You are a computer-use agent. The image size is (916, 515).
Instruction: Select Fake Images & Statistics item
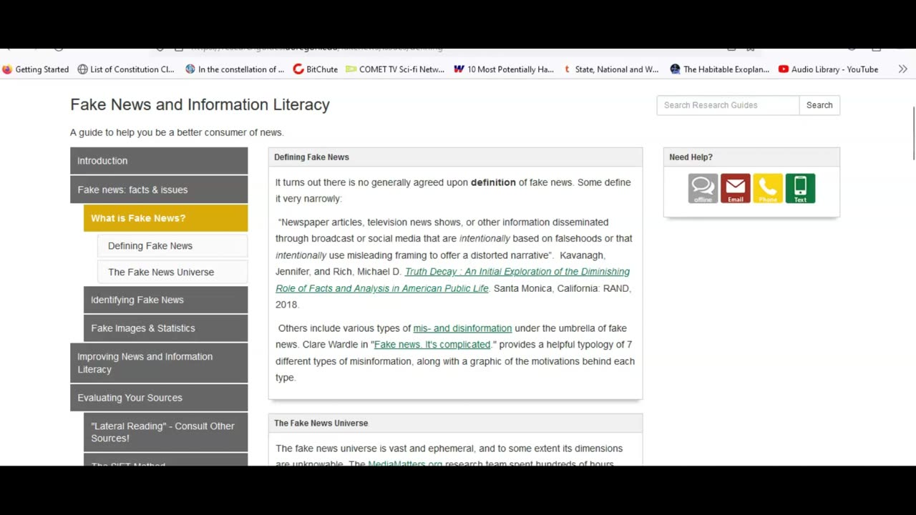click(x=165, y=328)
